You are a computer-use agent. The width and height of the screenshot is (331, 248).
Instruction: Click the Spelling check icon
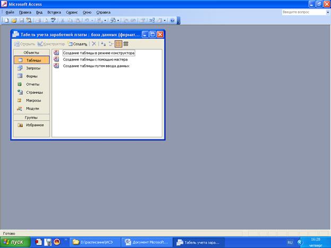click(53, 21)
